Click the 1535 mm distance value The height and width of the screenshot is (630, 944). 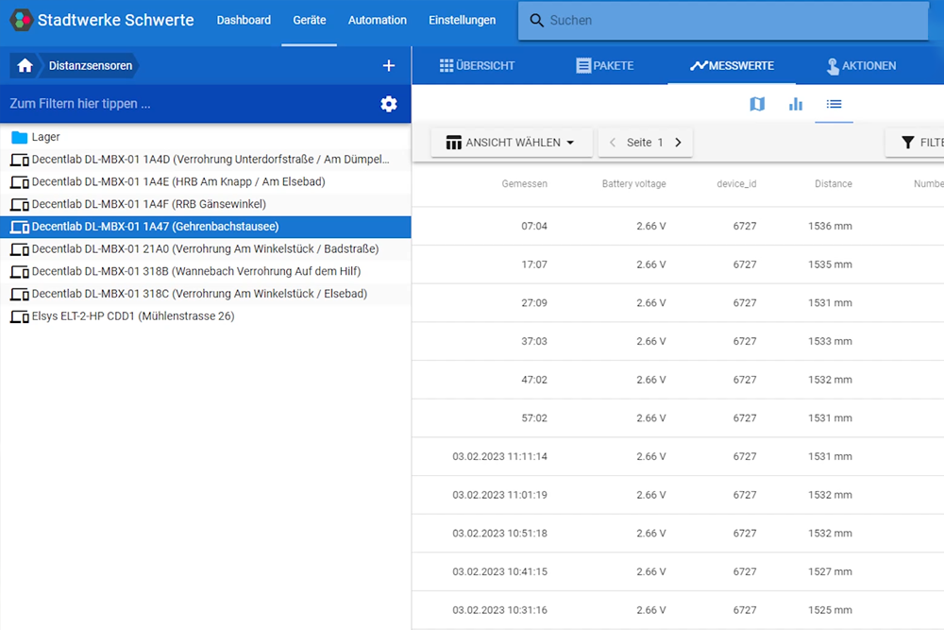(830, 264)
